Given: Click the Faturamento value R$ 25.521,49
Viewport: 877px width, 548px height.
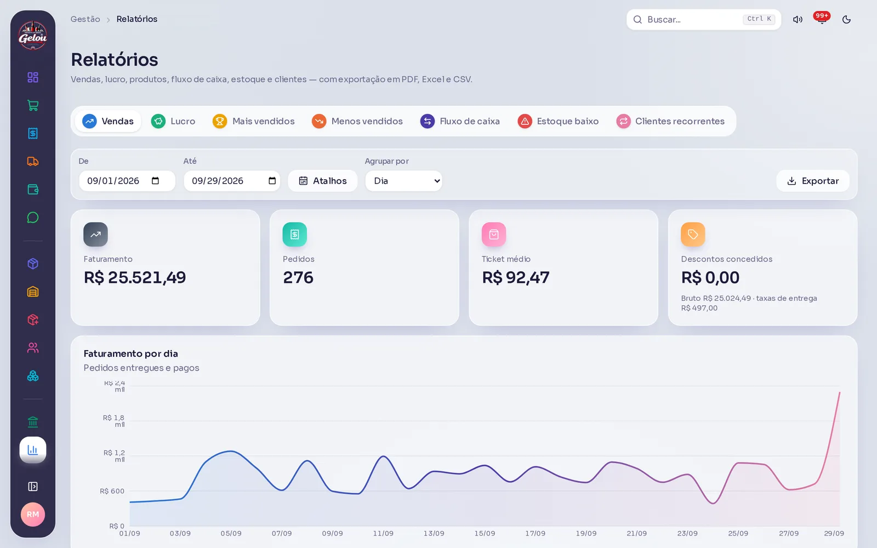Looking at the screenshot, I should (135, 277).
